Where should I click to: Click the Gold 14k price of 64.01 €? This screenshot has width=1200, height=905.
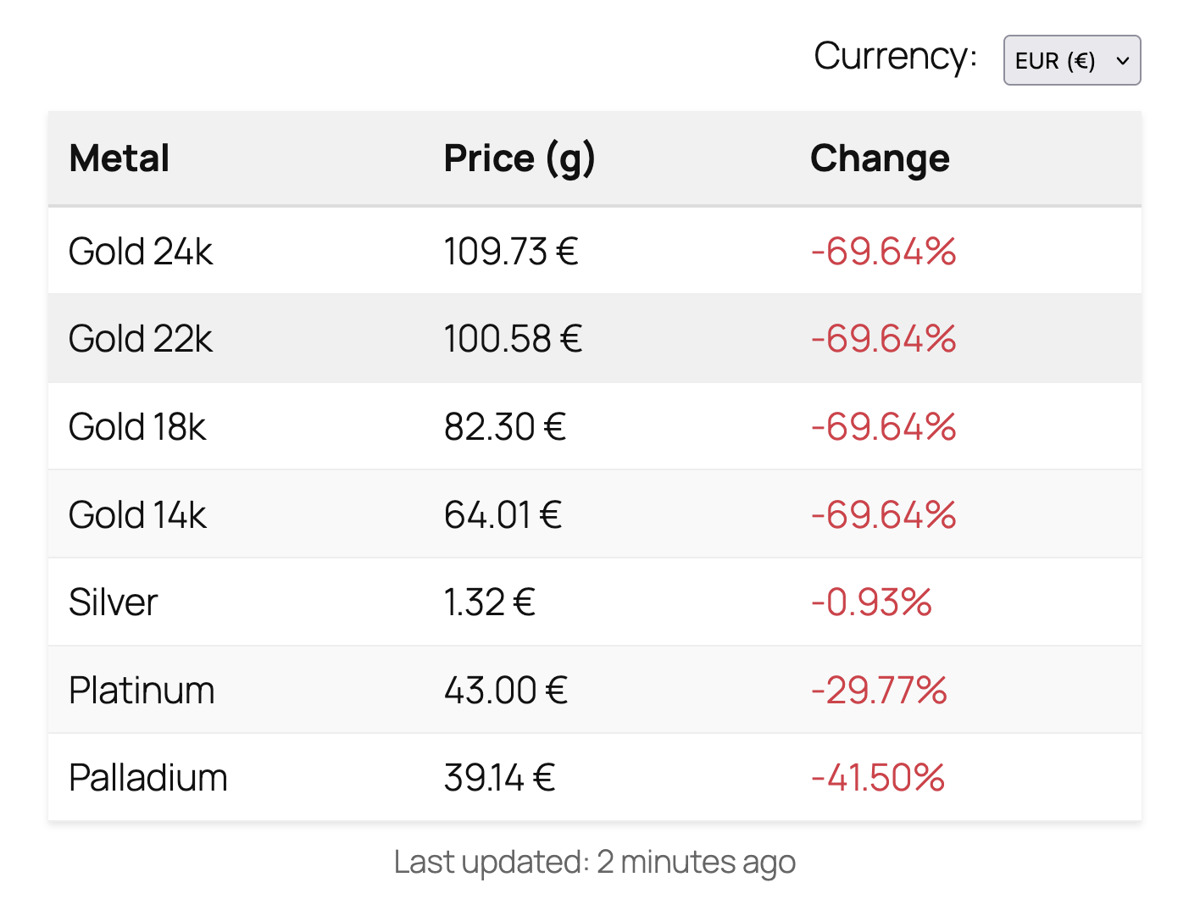tap(503, 514)
